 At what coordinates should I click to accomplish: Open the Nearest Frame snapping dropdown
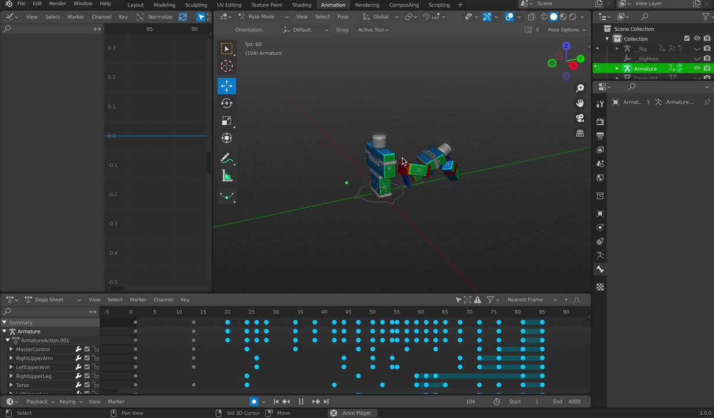pos(531,300)
